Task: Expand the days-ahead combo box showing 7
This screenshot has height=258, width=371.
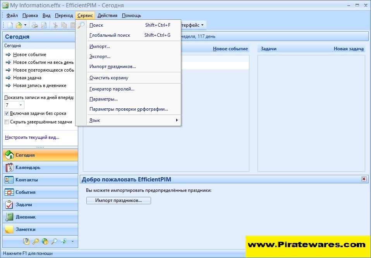Action: (21, 105)
